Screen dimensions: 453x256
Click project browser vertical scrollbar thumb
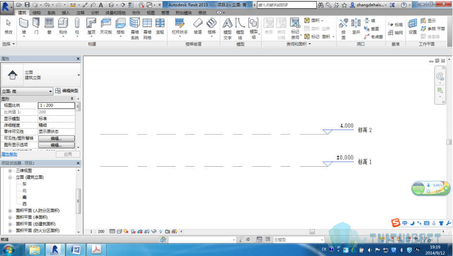click(x=78, y=201)
